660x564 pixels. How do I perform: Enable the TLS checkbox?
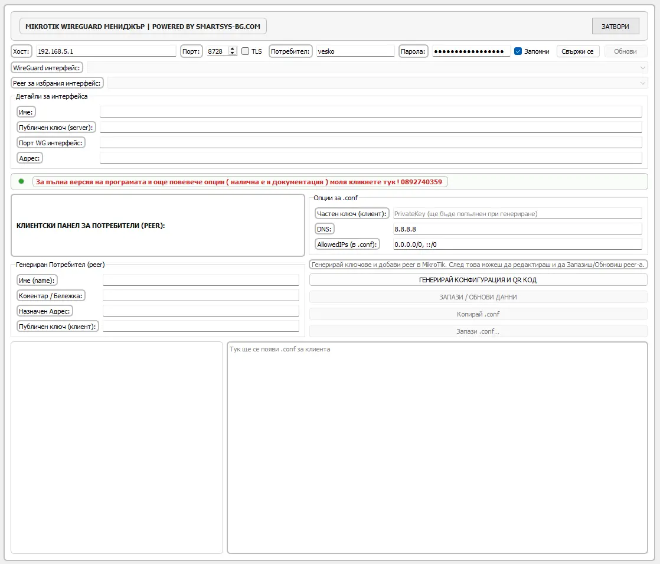(246, 51)
